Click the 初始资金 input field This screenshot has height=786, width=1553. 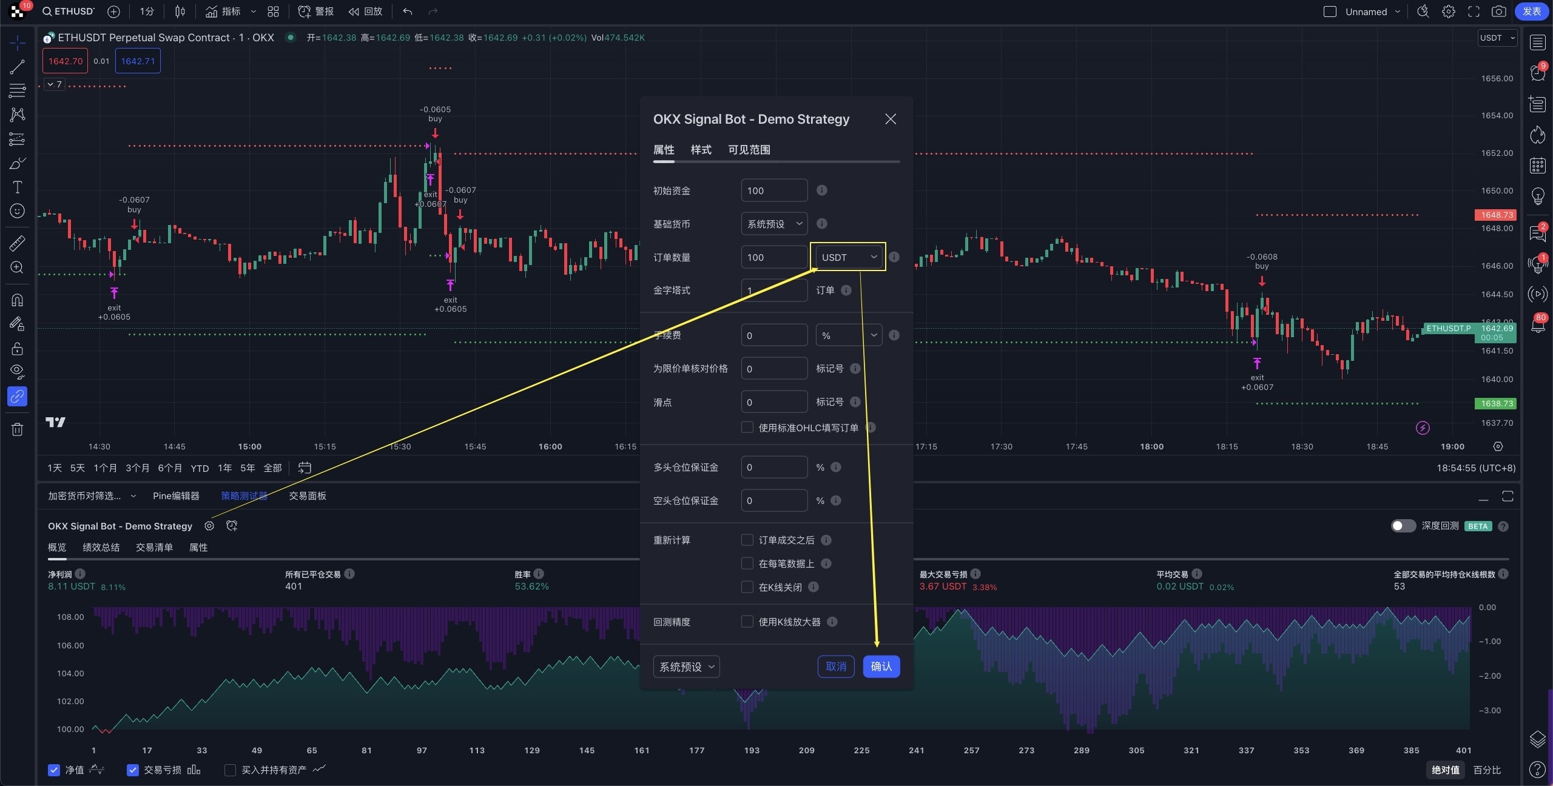coord(773,190)
